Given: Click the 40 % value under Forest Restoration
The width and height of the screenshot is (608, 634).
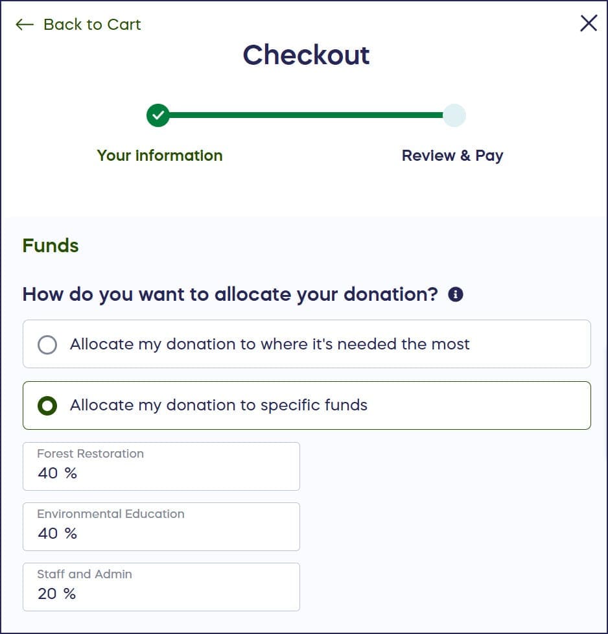Looking at the screenshot, I should (57, 473).
